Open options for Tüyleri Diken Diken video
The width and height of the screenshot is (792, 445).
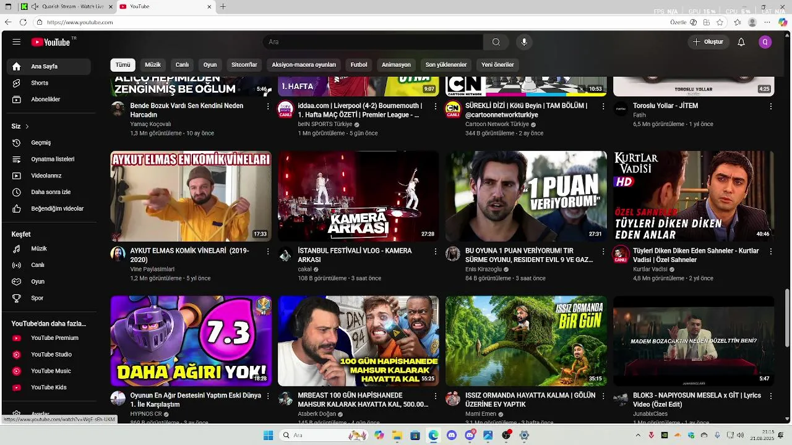(771, 252)
